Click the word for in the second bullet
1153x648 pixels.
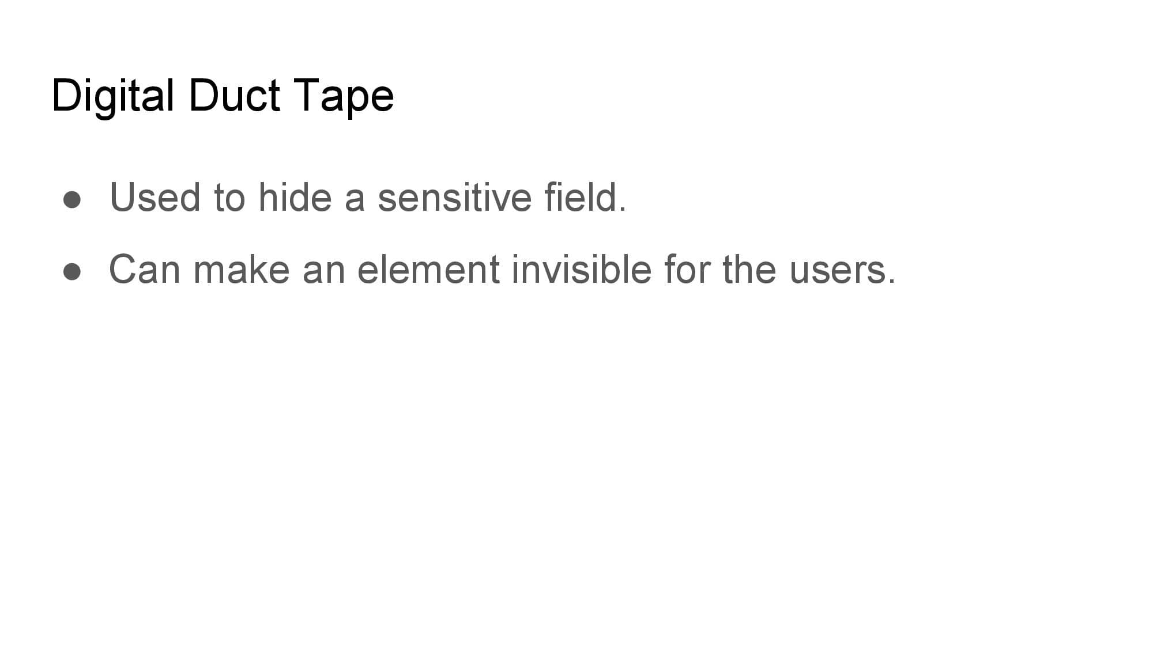pyautogui.click(x=687, y=269)
